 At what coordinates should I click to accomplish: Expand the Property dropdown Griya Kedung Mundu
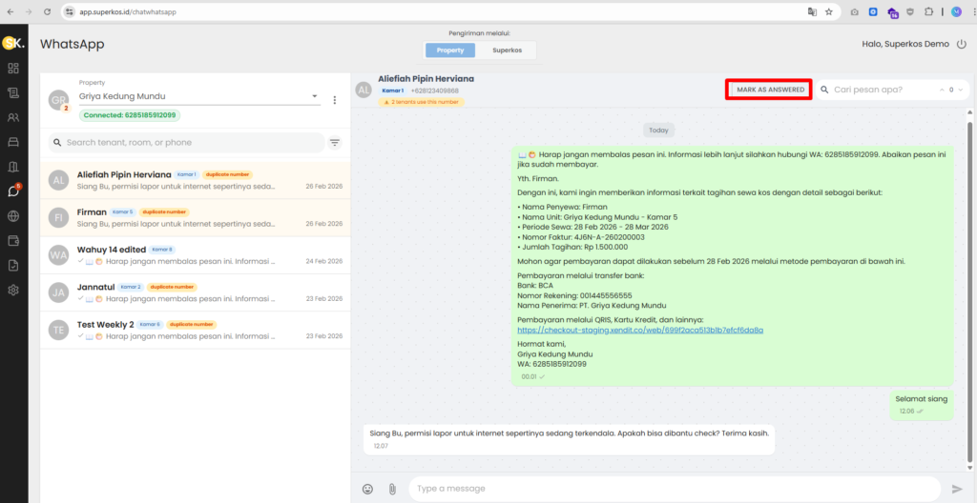(316, 96)
